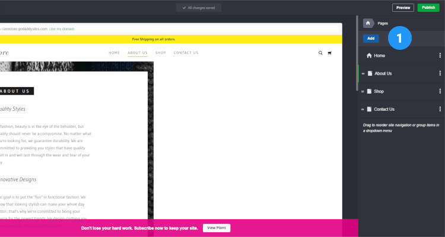
Task: Click the home icon beside Pages
Action: tap(368, 23)
